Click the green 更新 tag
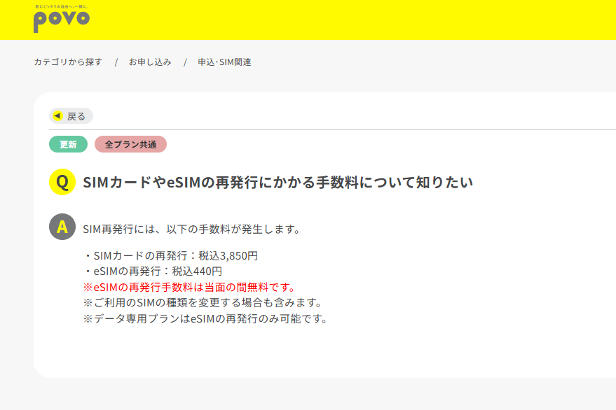This screenshot has width=616, height=410. click(x=69, y=144)
